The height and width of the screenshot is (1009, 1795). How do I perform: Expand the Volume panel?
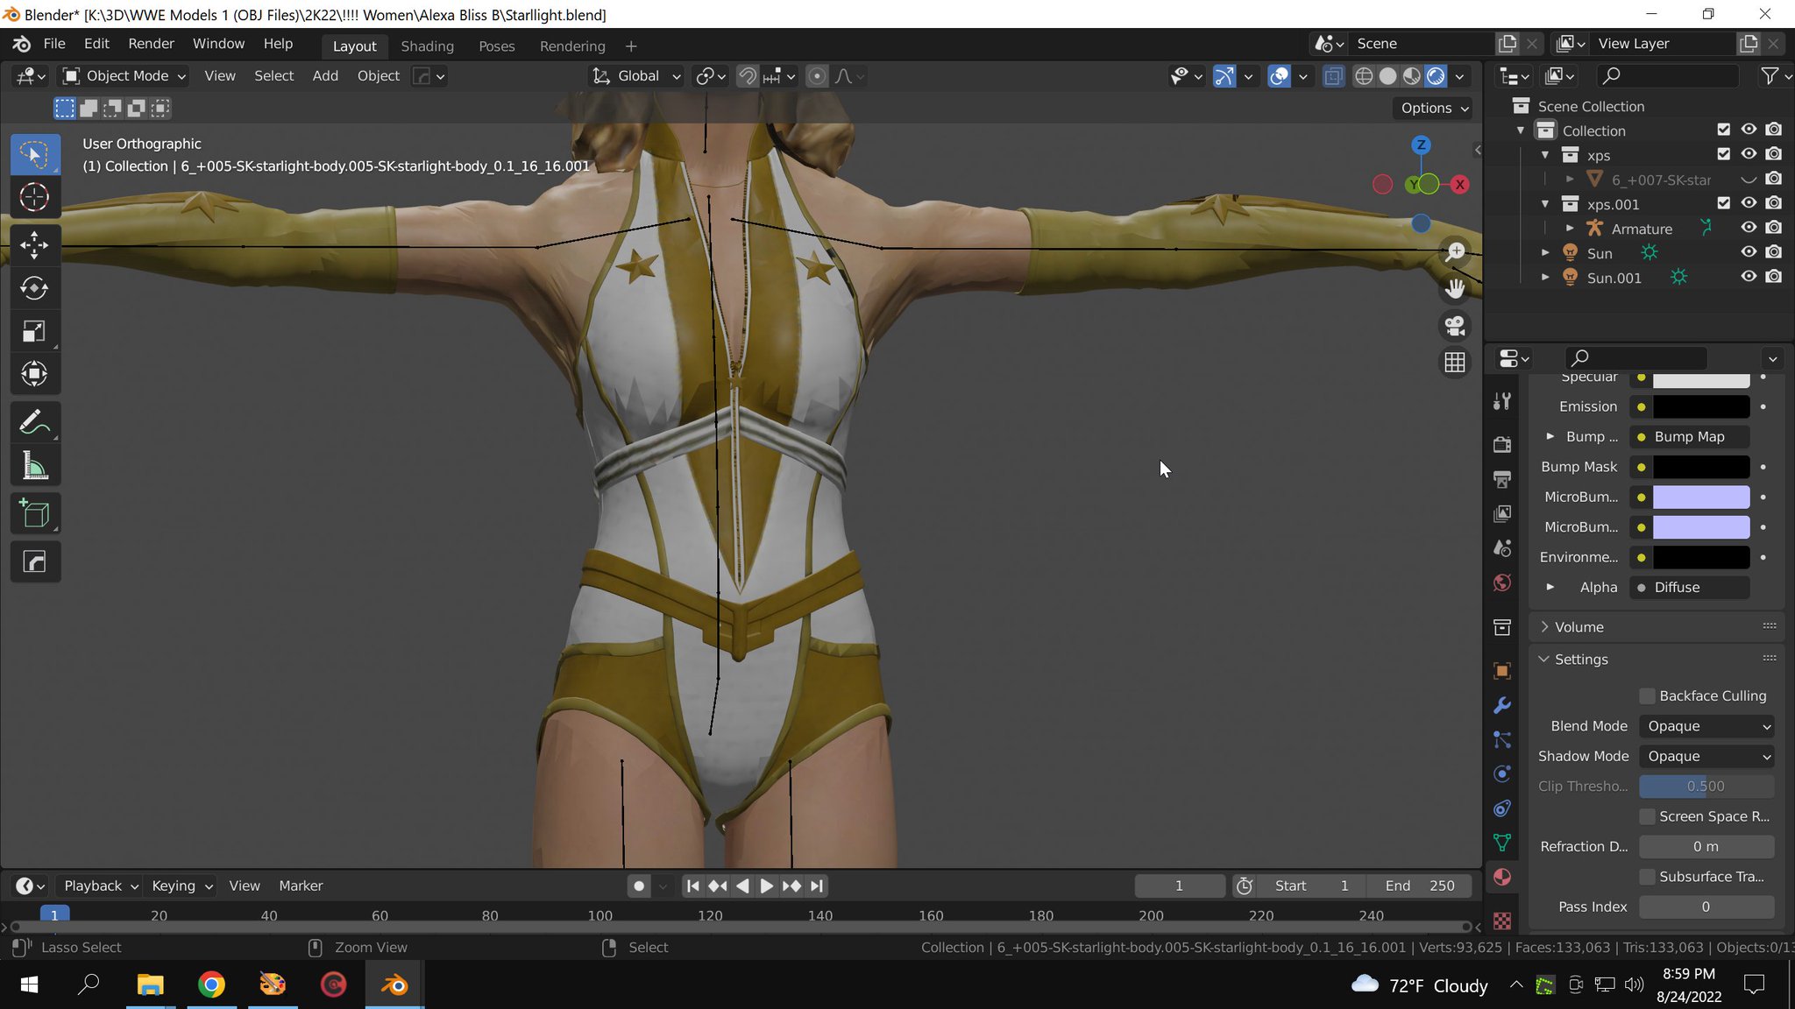(1579, 627)
